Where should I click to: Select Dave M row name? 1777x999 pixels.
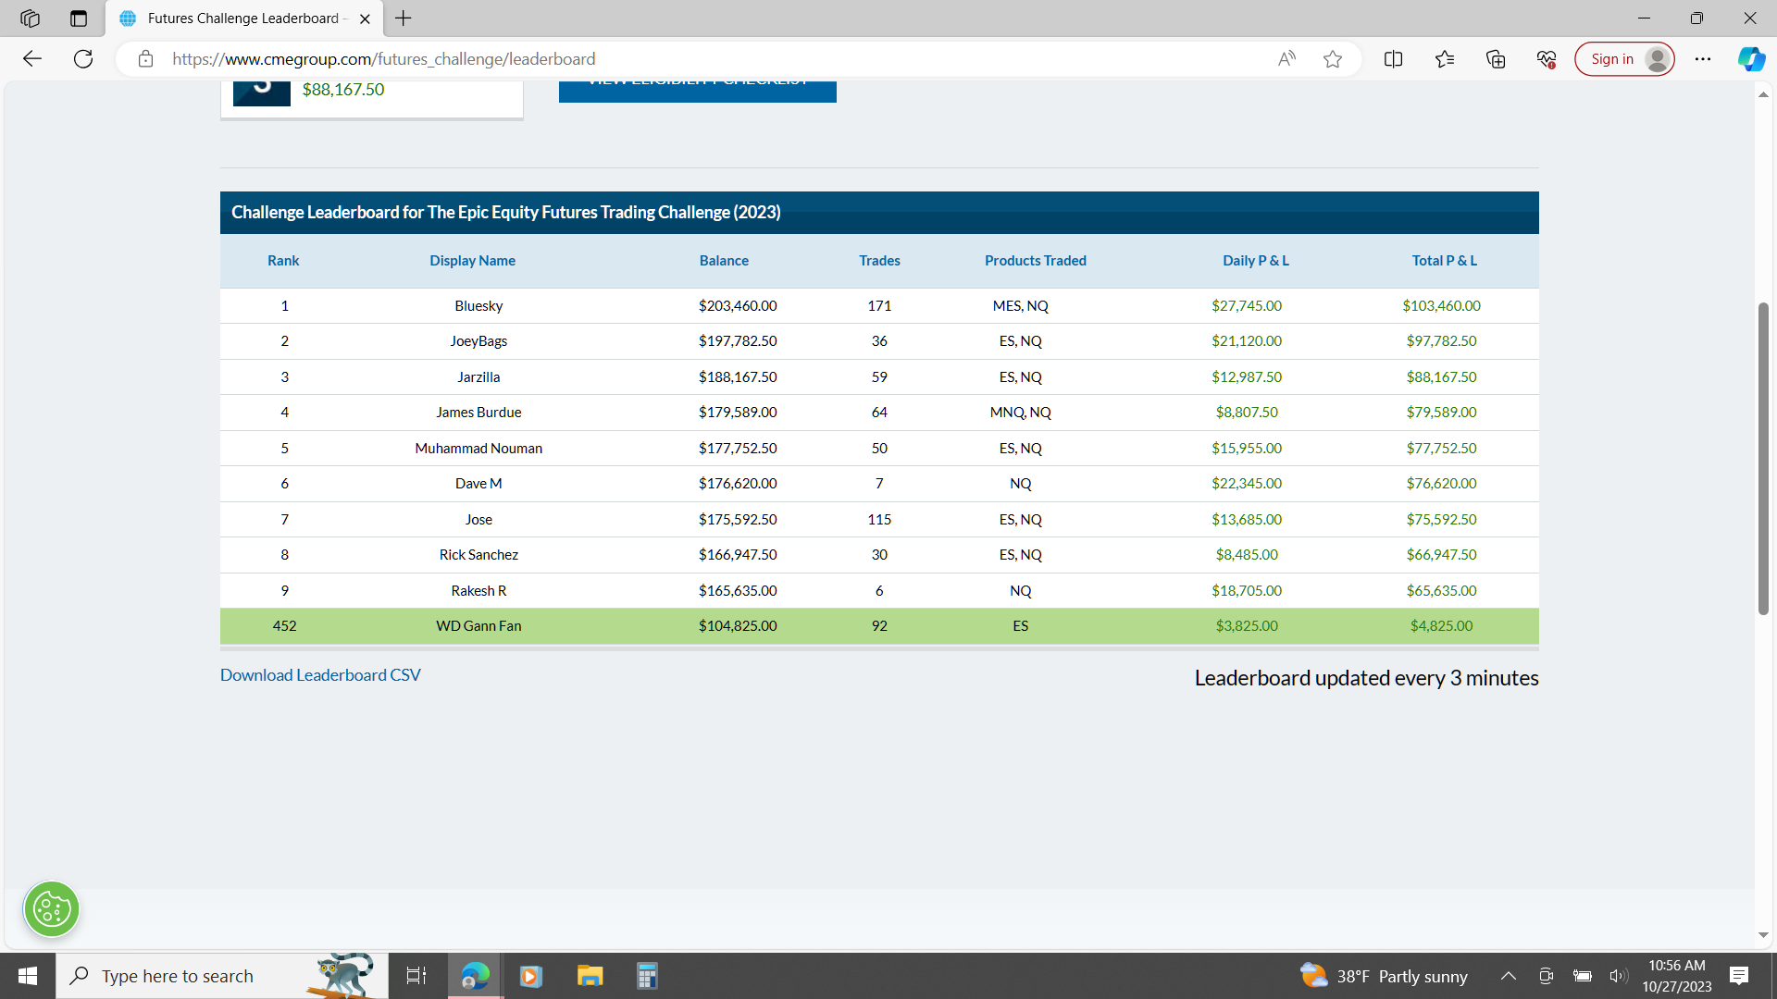point(478,484)
